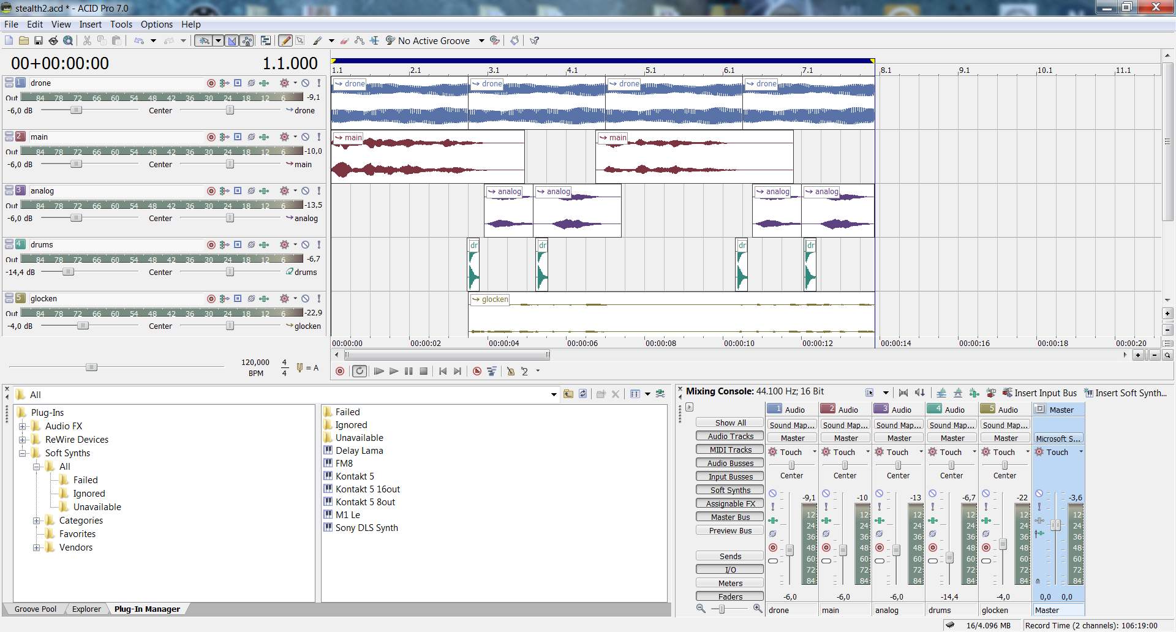
Task: Select the Erase tool in toolbar
Action: click(344, 40)
